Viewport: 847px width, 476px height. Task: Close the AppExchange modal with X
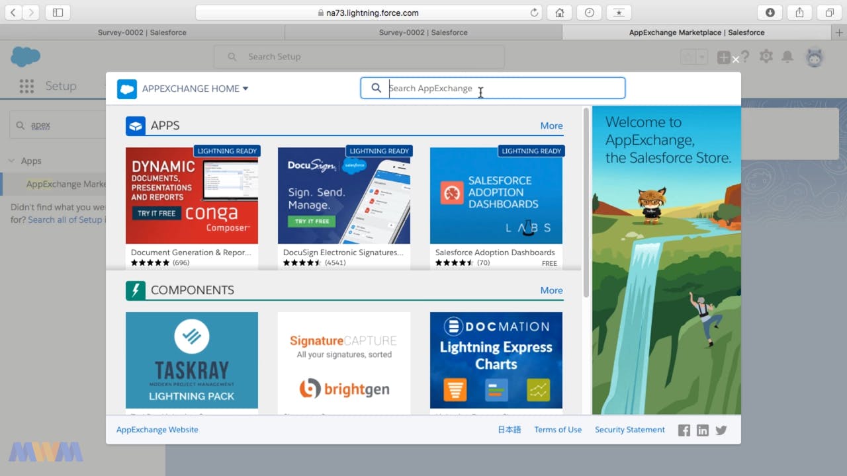point(736,60)
